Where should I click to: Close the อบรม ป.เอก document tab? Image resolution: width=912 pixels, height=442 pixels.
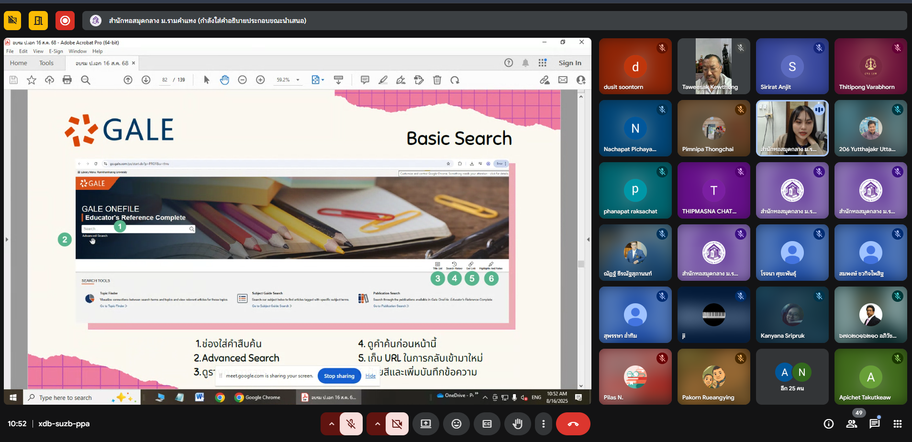[133, 63]
